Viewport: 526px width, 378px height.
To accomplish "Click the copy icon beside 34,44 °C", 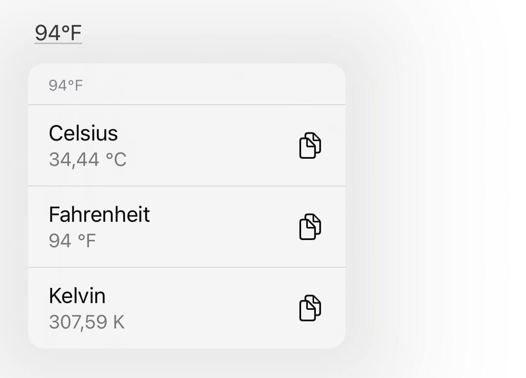I will tap(310, 146).
